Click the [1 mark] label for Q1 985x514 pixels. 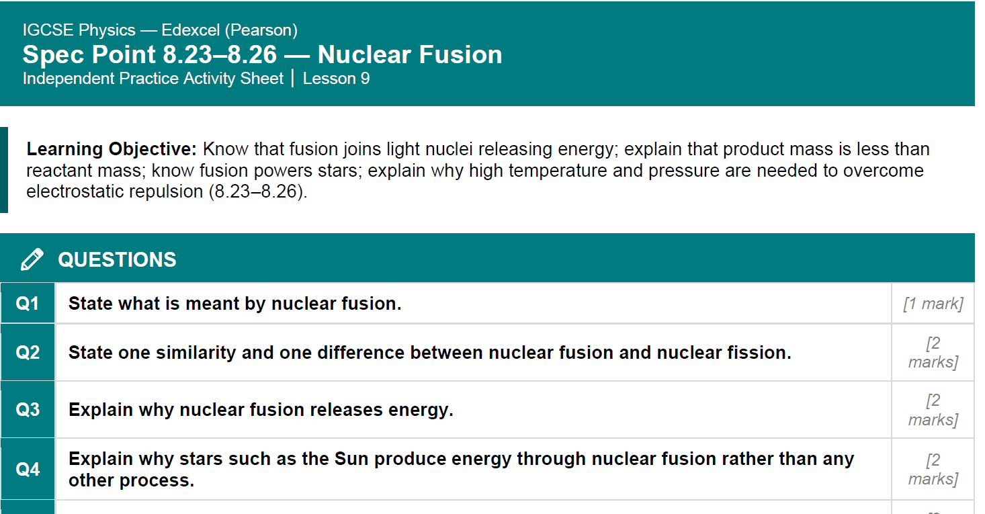(x=933, y=304)
